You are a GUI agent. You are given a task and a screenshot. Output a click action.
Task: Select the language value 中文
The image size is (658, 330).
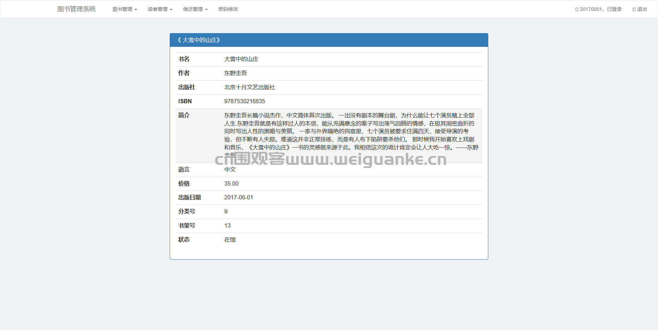point(230,170)
